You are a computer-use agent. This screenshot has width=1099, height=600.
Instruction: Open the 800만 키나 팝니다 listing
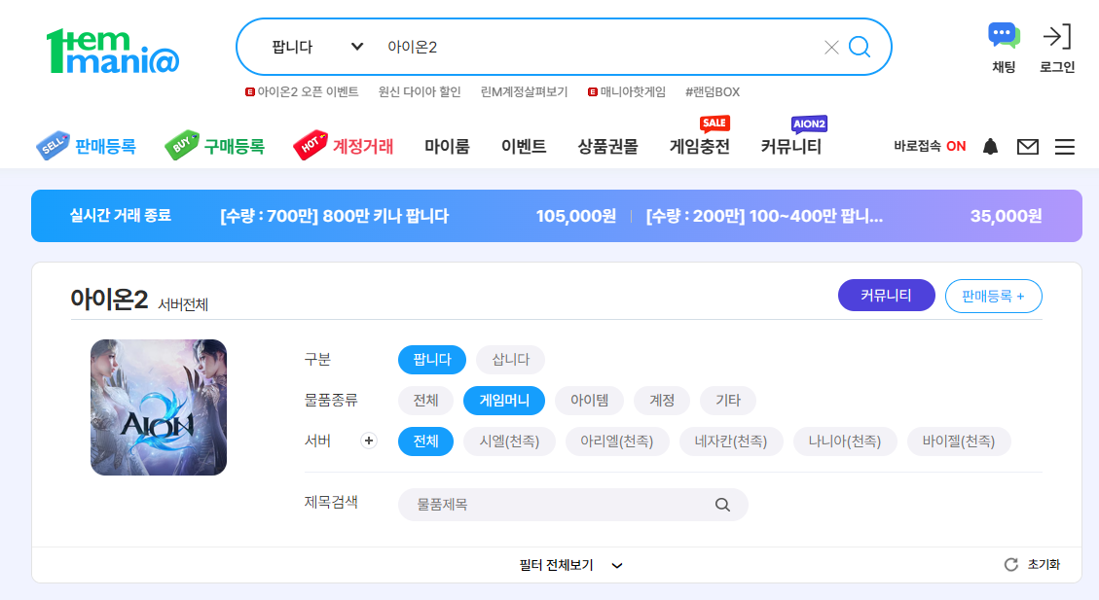(x=334, y=216)
